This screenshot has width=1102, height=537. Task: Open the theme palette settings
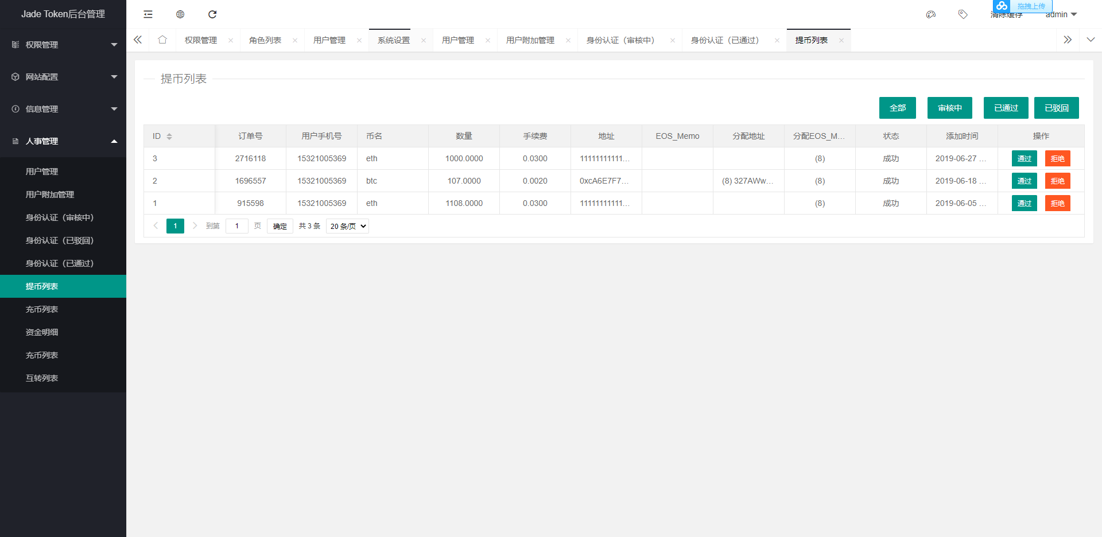pos(930,14)
